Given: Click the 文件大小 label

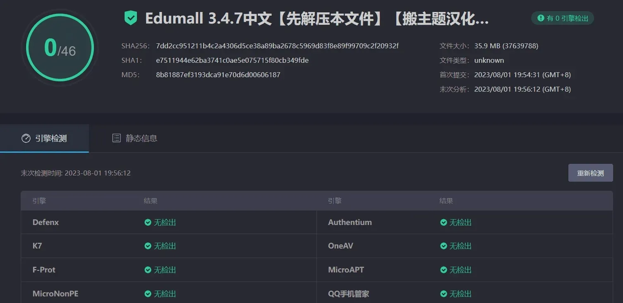Looking at the screenshot, I should (454, 46).
